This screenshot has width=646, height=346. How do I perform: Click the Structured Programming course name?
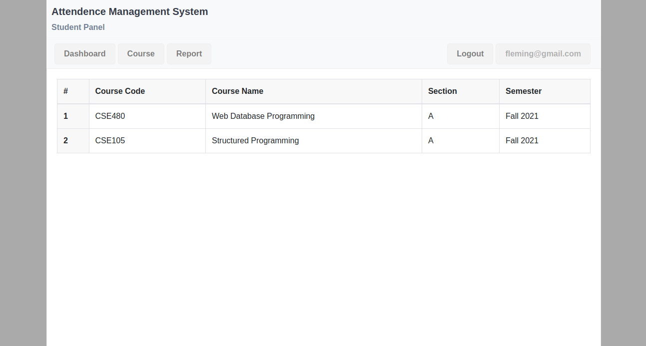click(255, 141)
